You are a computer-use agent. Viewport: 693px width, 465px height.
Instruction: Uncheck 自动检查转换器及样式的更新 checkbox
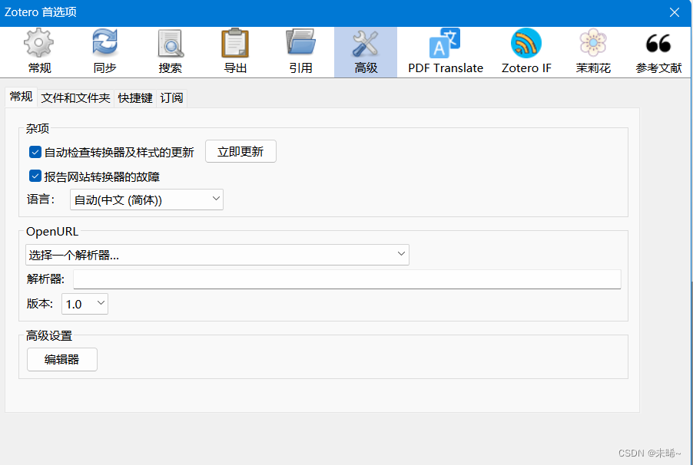coord(35,152)
